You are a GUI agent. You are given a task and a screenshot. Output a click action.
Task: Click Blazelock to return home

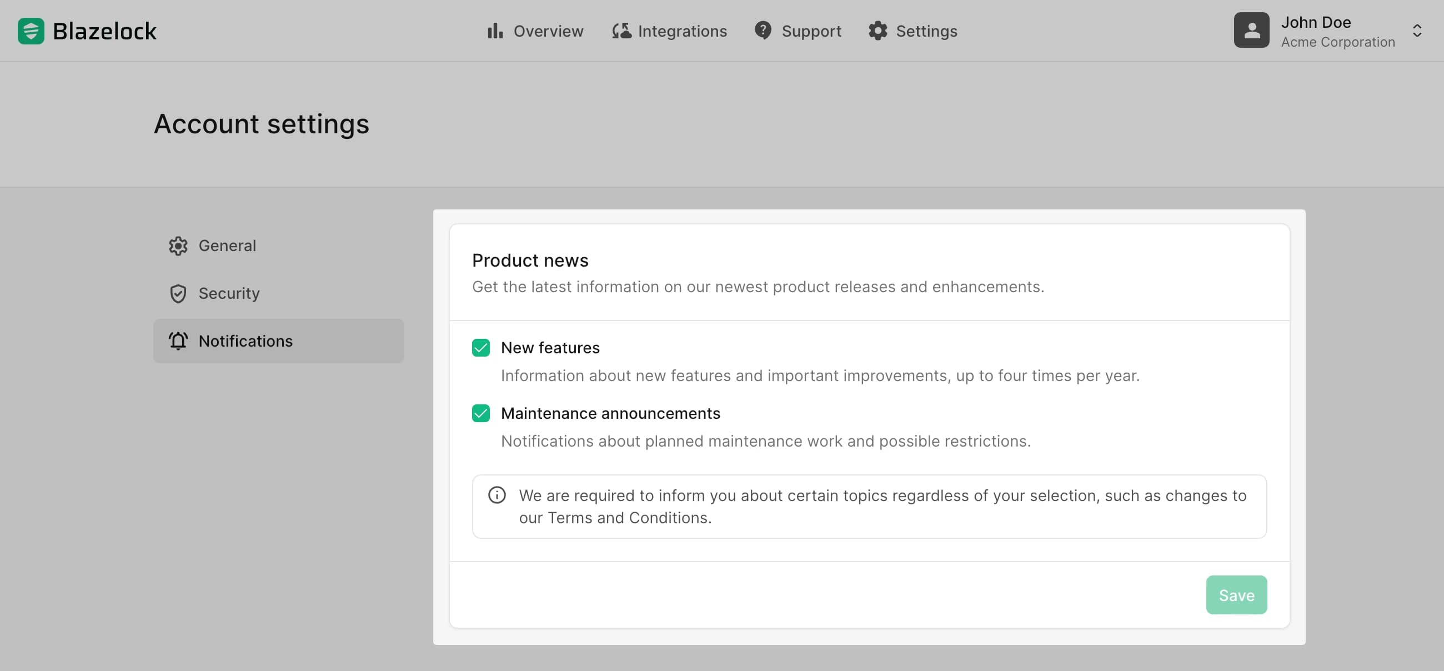(104, 31)
